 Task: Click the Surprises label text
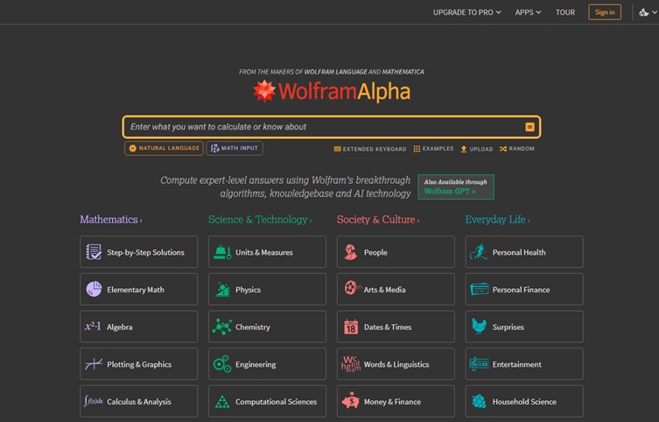pos(508,327)
